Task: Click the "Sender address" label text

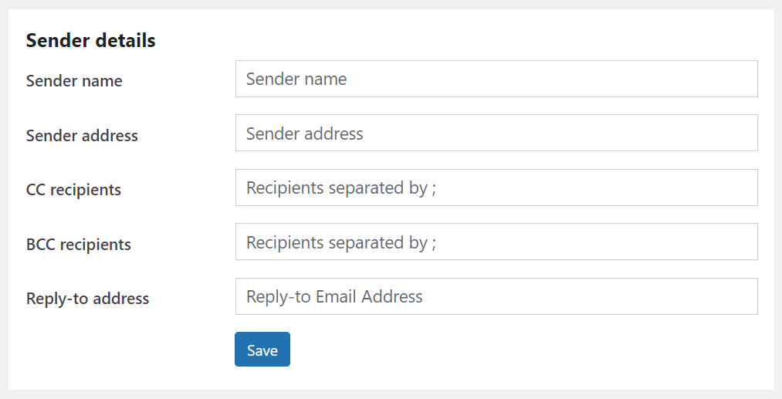Action: pyautogui.click(x=82, y=136)
